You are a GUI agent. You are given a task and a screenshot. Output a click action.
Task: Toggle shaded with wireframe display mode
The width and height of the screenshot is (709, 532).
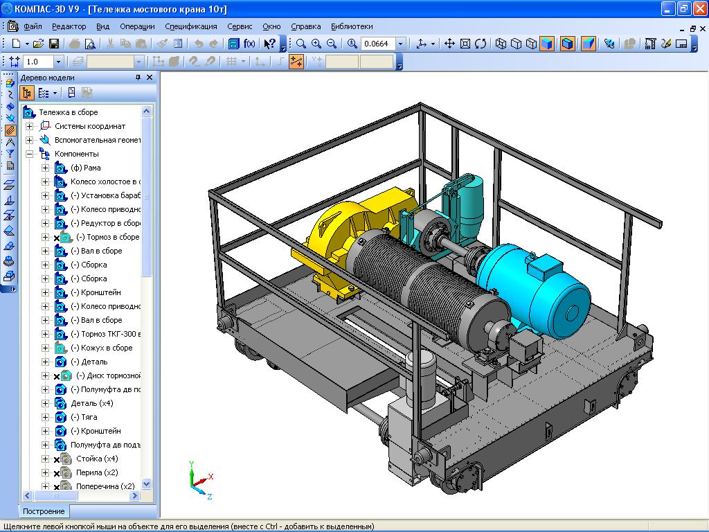coord(568,44)
